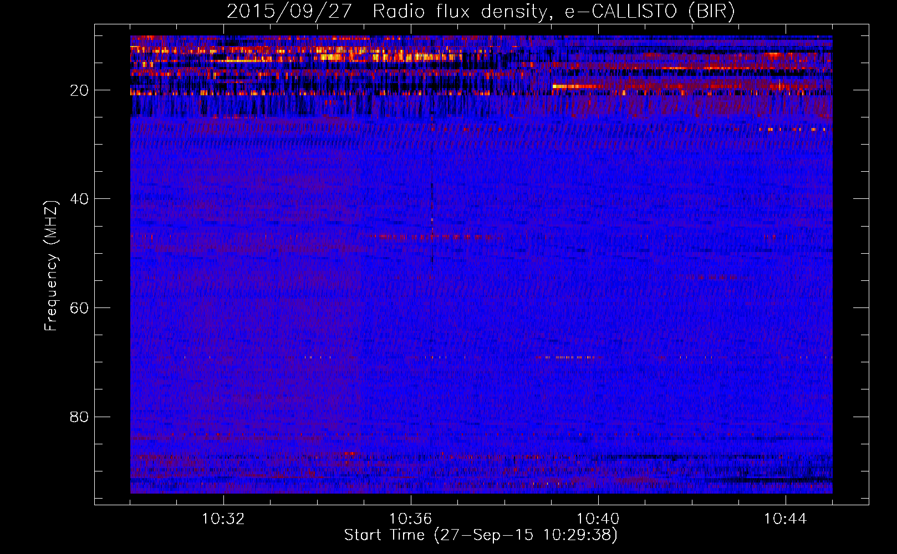Click the plot title '2015/09/27 Radio flux density, e-CALLISTO (BIR)'

point(481,12)
